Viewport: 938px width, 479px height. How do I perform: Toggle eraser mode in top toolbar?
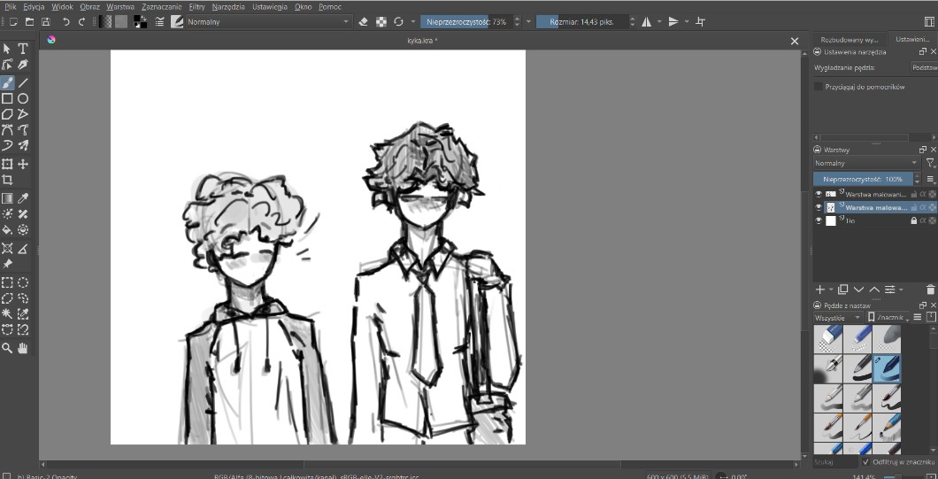tap(363, 21)
